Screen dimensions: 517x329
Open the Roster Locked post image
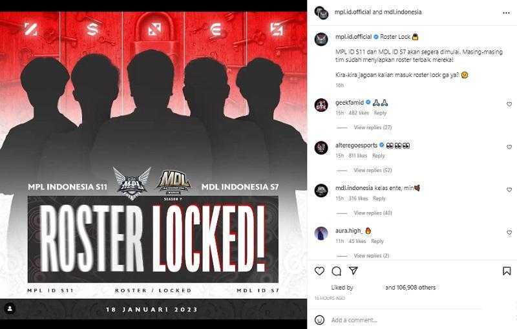[153, 165]
